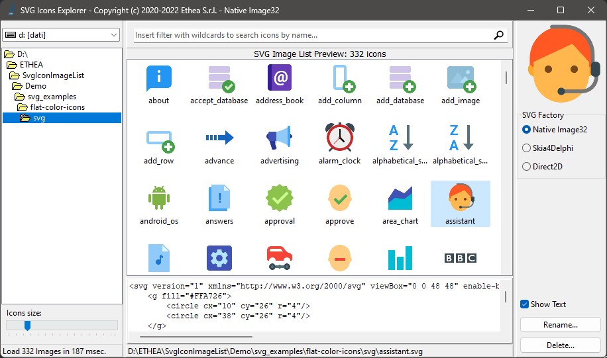Select the red car icon
Screen dimensions: 607x358
(x=280, y=258)
